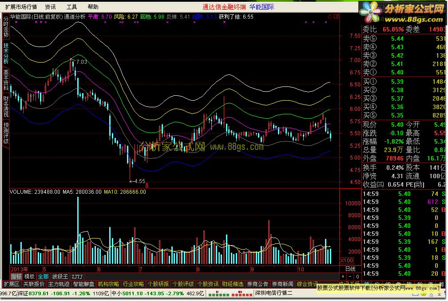Click the plus zoom button under the chart

coord(343,277)
